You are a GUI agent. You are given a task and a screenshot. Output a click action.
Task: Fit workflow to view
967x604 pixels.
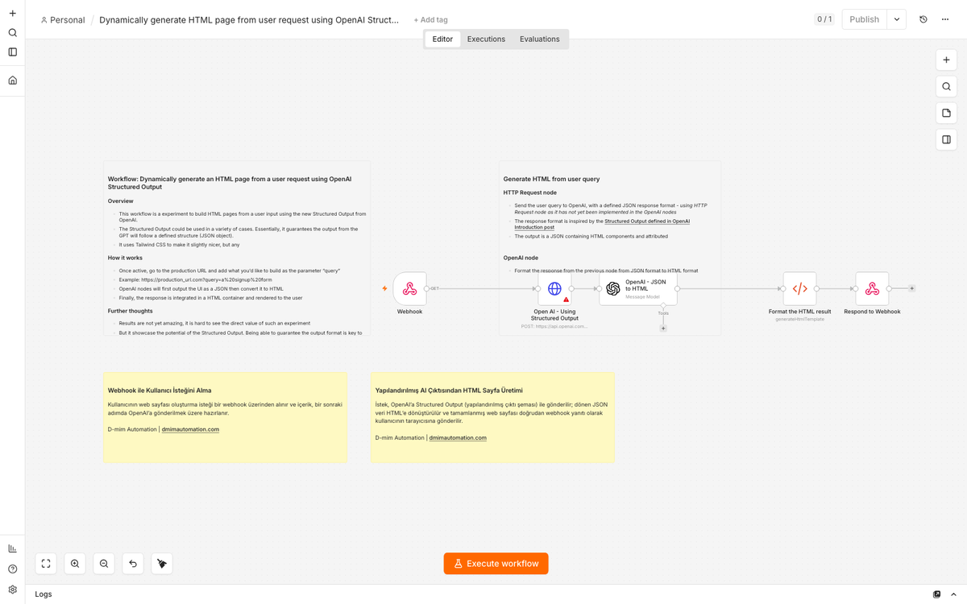pos(46,564)
